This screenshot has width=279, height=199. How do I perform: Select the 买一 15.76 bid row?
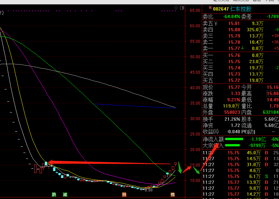[x=240, y=55]
